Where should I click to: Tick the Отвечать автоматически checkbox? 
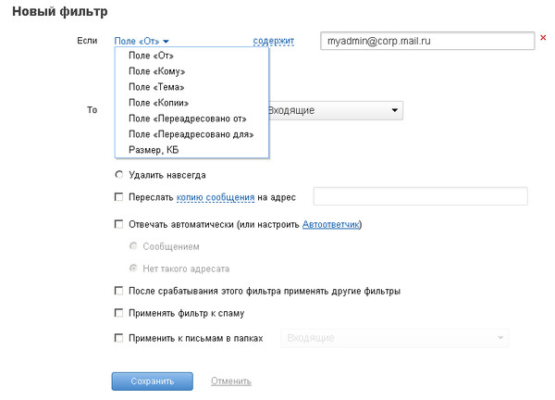[119, 224]
